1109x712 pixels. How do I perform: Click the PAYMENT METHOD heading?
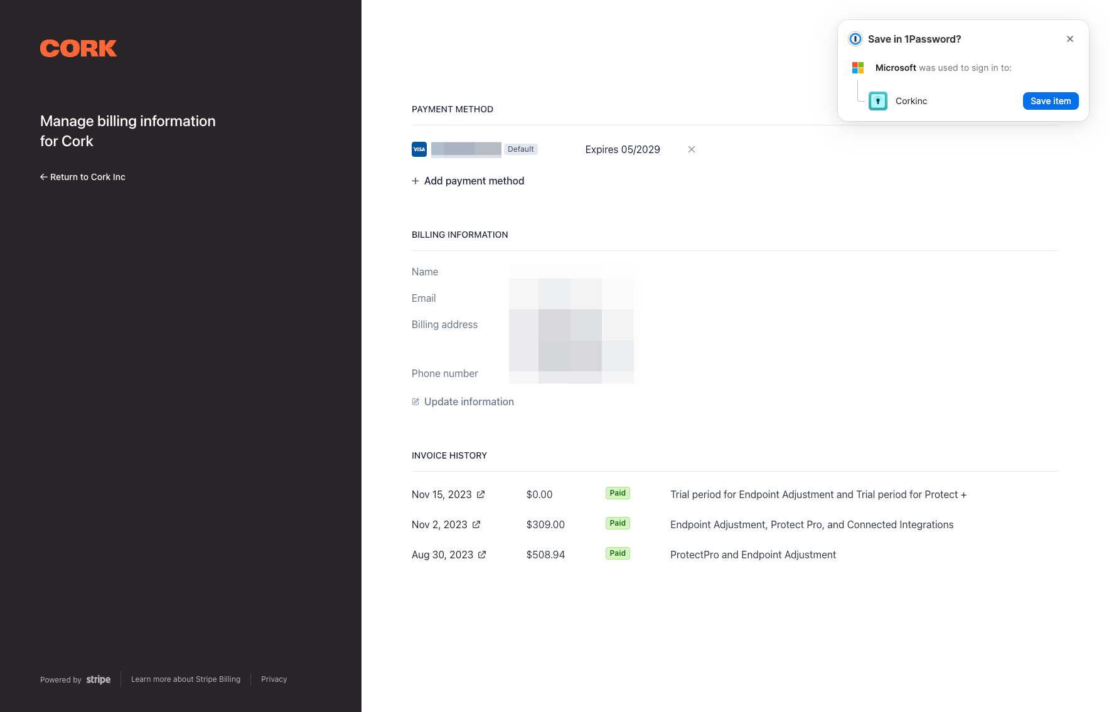click(453, 109)
